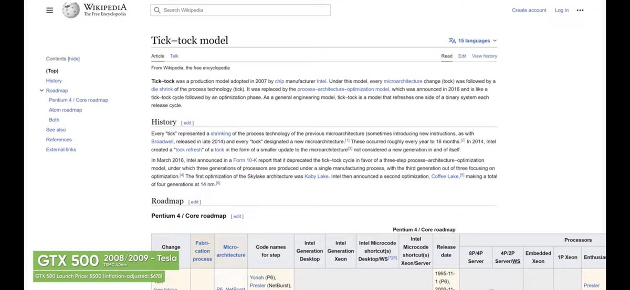The height and width of the screenshot is (290, 630).
Task: Collapse the Roadmap section in contents
Action: click(x=41, y=91)
